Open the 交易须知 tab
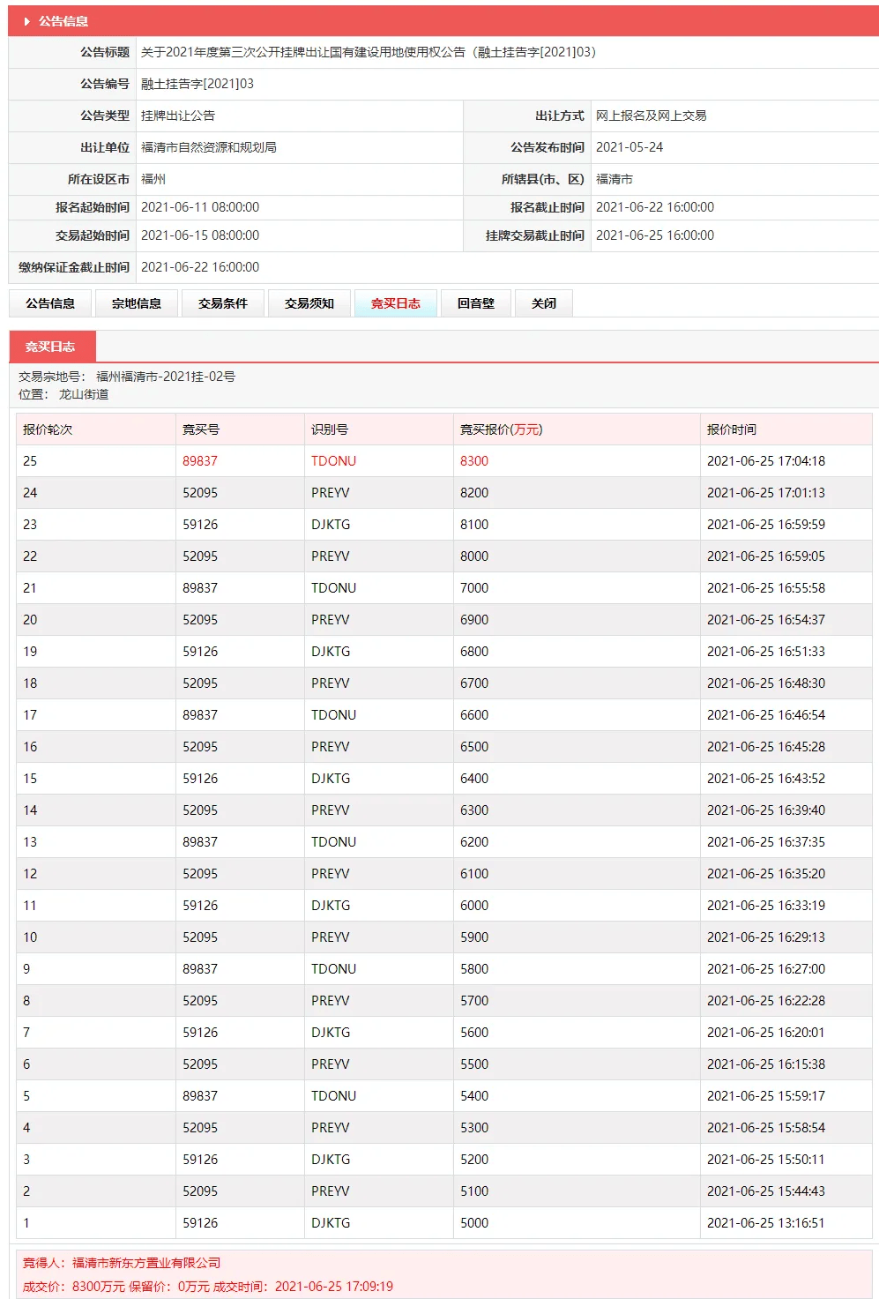 pos(309,302)
